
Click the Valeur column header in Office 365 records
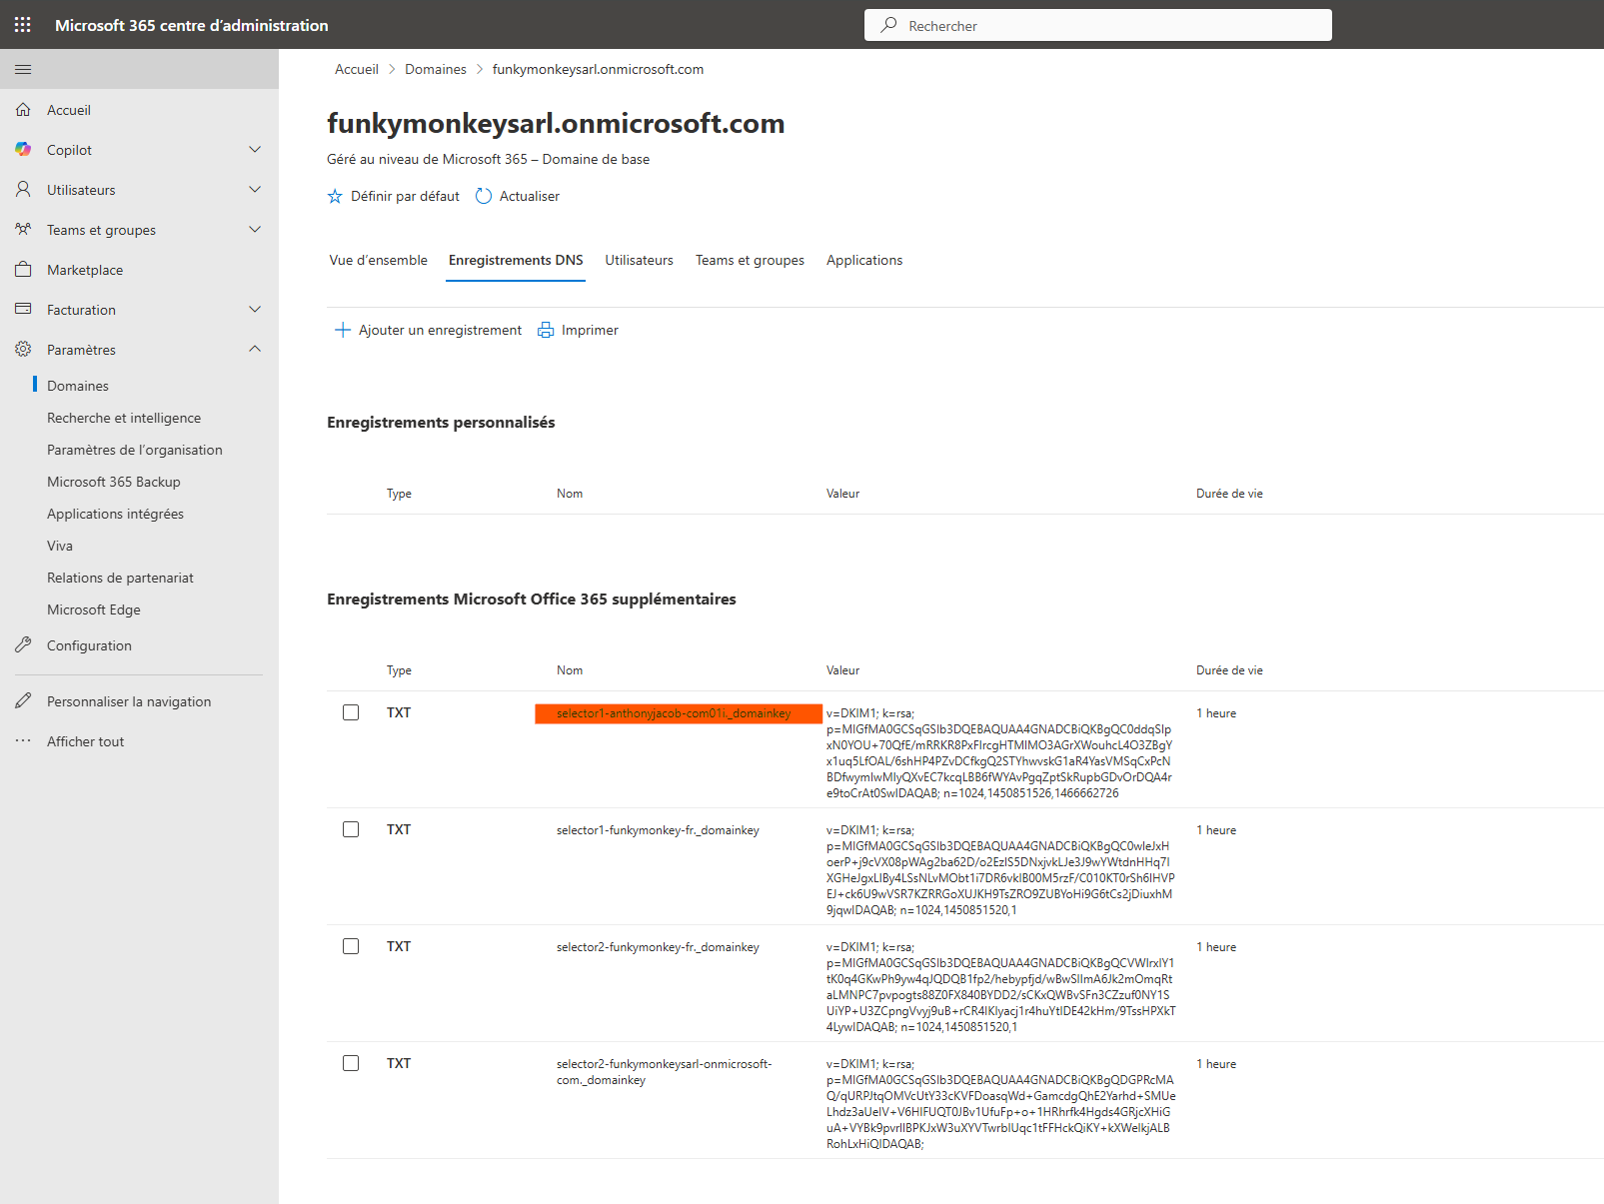tap(842, 670)
